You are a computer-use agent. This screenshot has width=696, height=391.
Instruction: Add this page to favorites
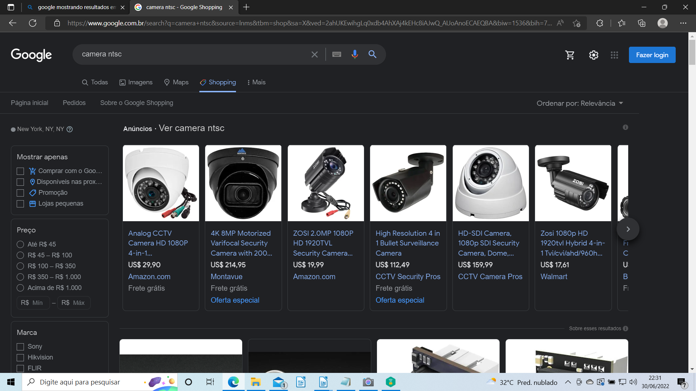click(x=576, y=23)
